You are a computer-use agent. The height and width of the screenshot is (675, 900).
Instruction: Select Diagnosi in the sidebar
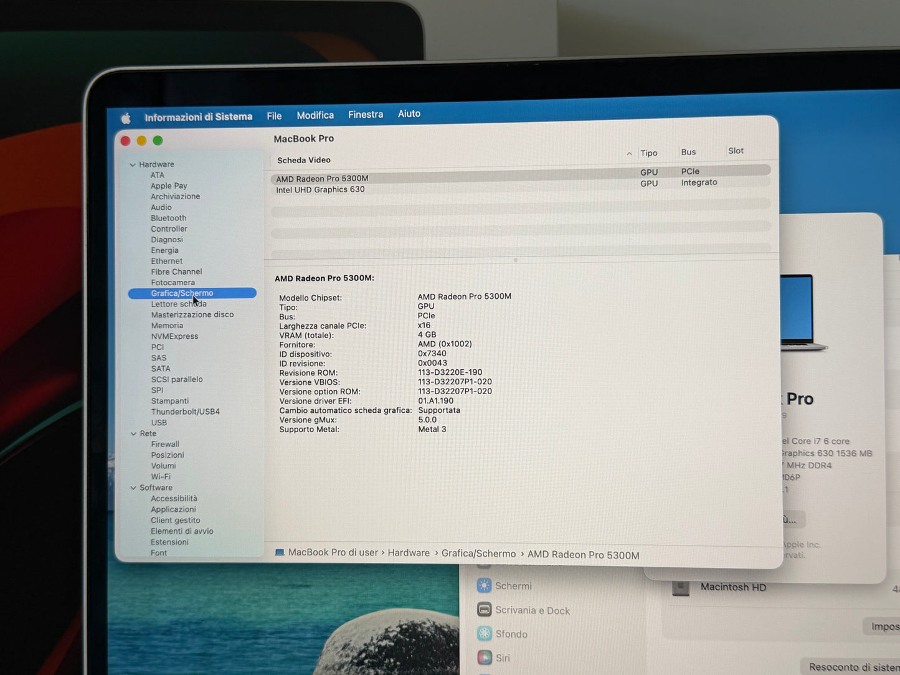(167, 239)
